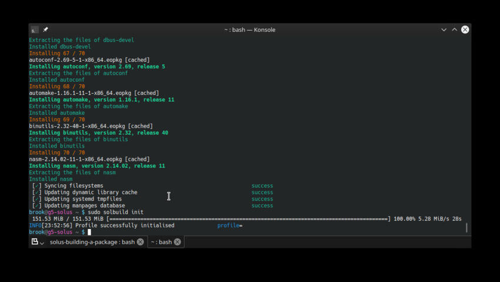
Task: Click 'Installing 68 / 70' line
Action: 57,87
